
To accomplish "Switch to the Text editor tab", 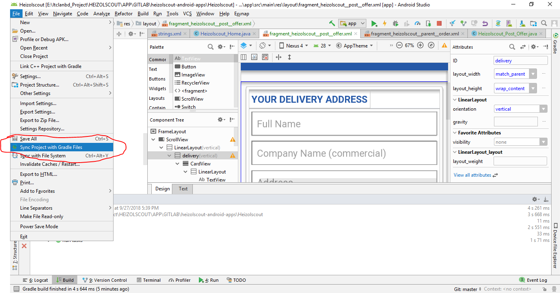I will pos(183,189).
